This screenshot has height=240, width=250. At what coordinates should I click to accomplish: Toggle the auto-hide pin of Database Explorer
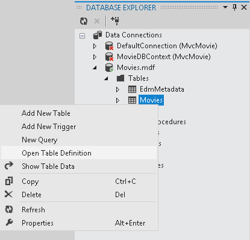pyautogui.click(x=234, y=7)
